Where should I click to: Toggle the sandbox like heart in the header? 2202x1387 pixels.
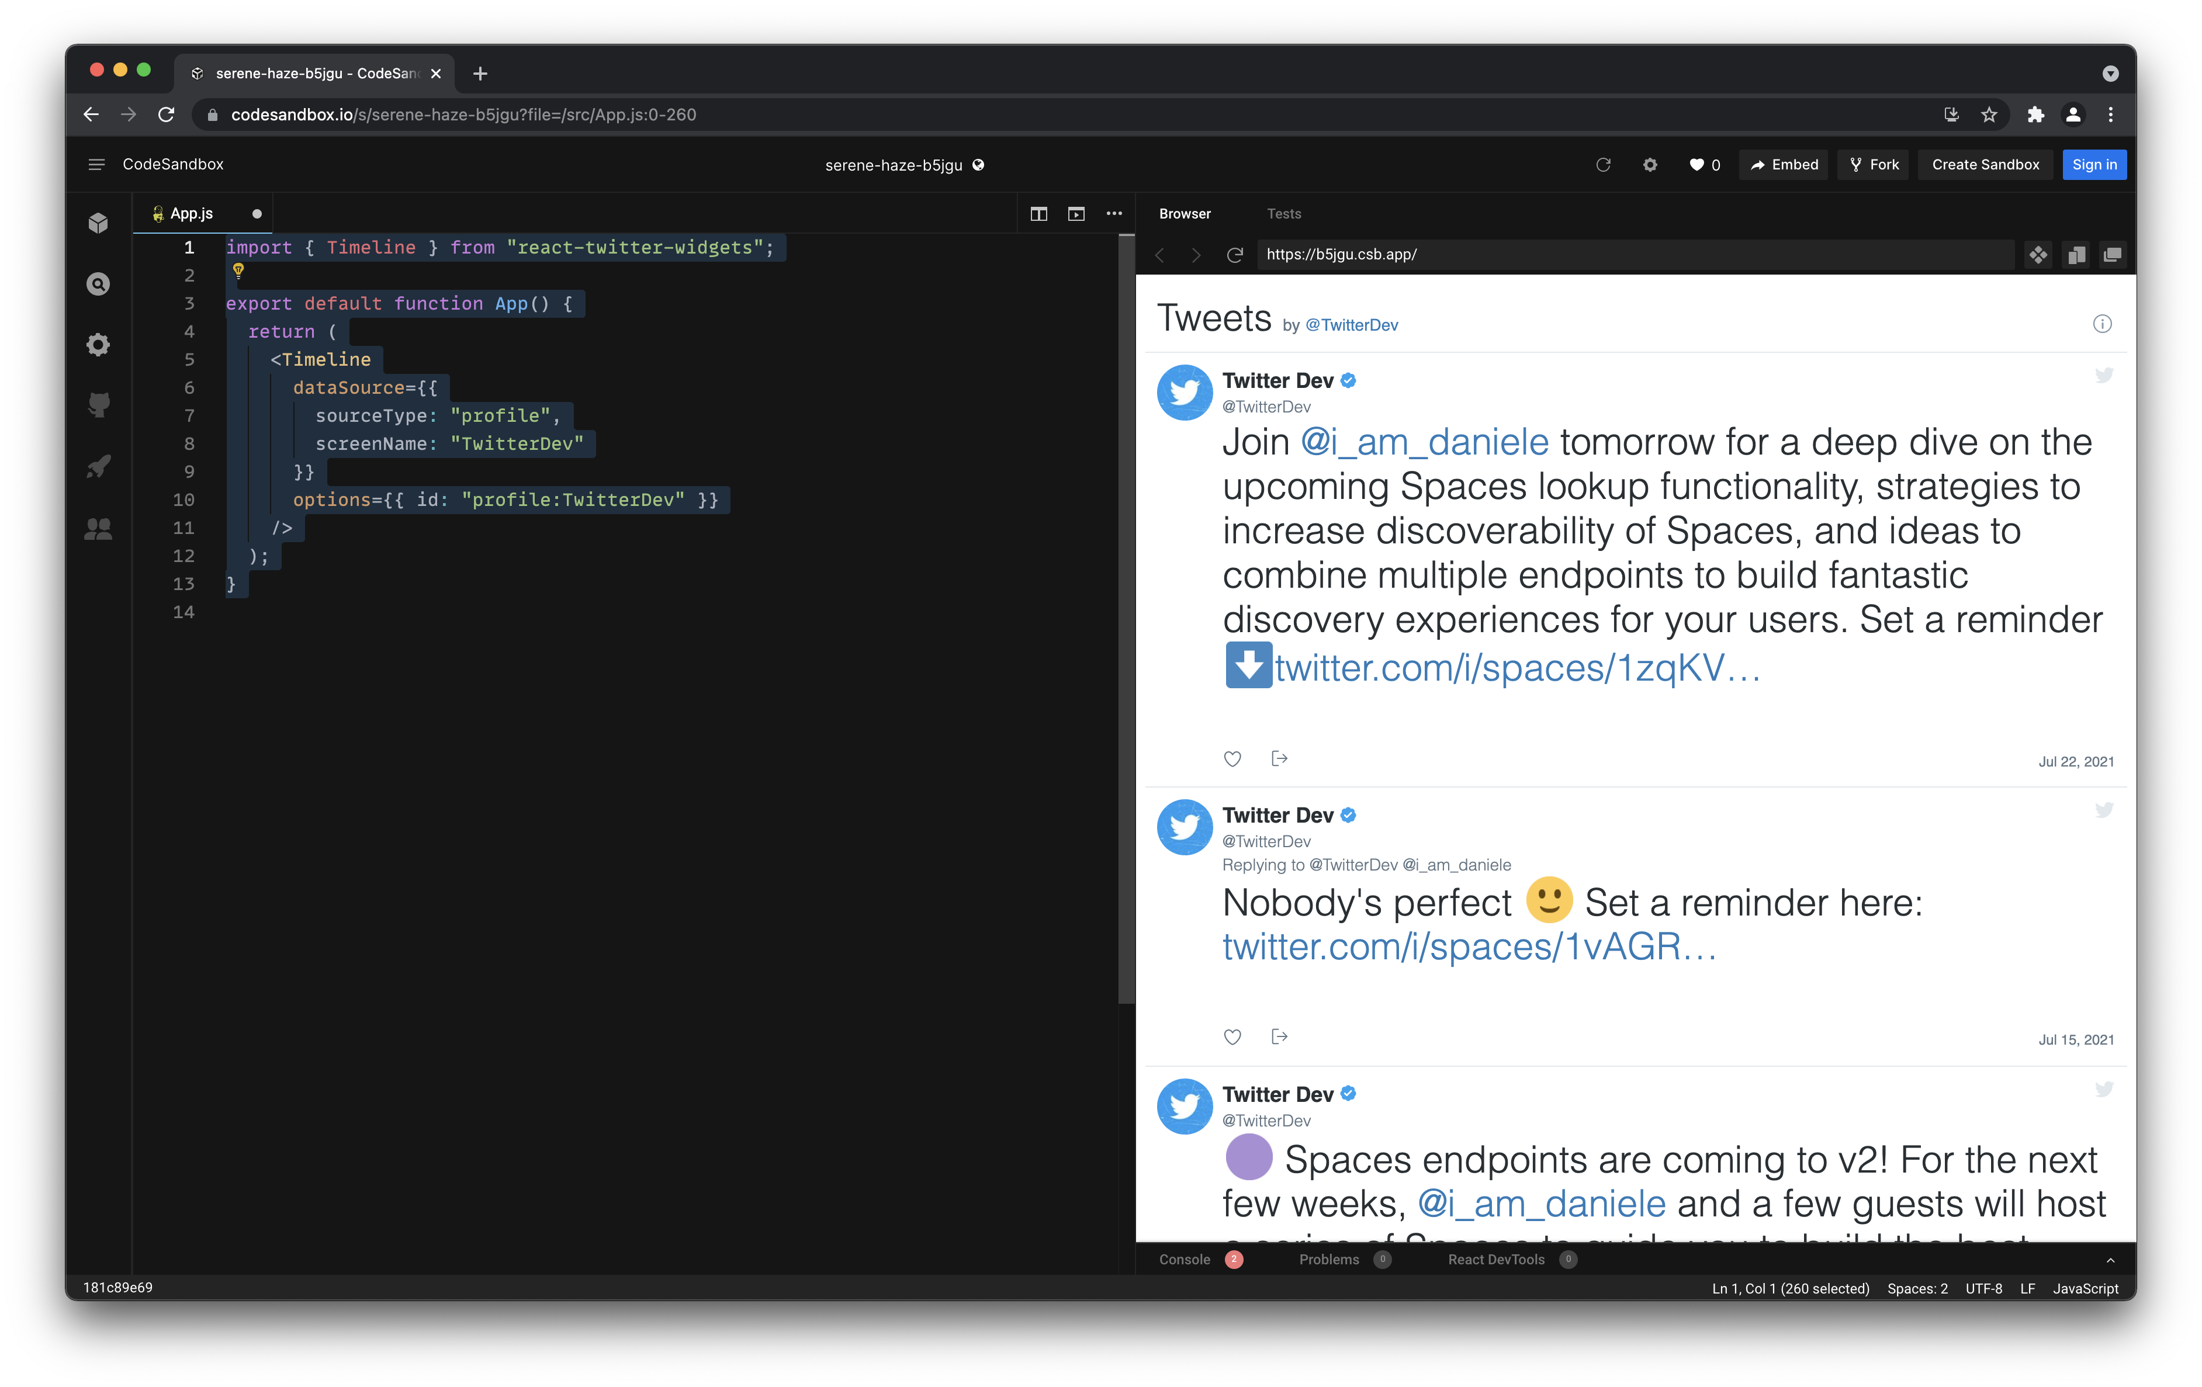tap(1698, 165)
